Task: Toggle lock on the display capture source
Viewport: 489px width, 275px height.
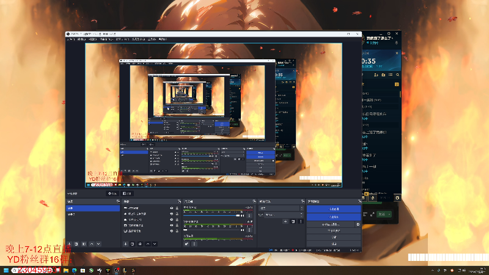Action: pyautogui.click(x=177, y=231)
